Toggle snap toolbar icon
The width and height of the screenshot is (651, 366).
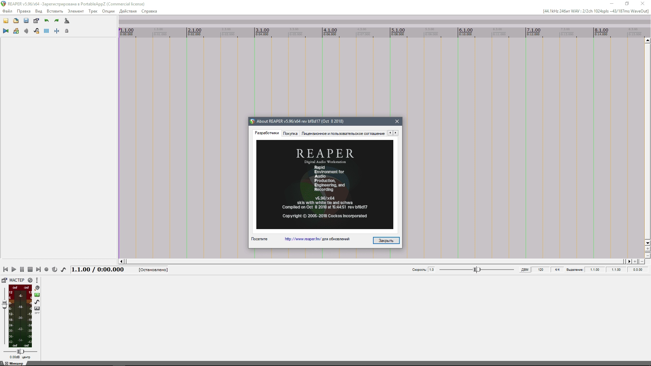click(x=57, y=31)
